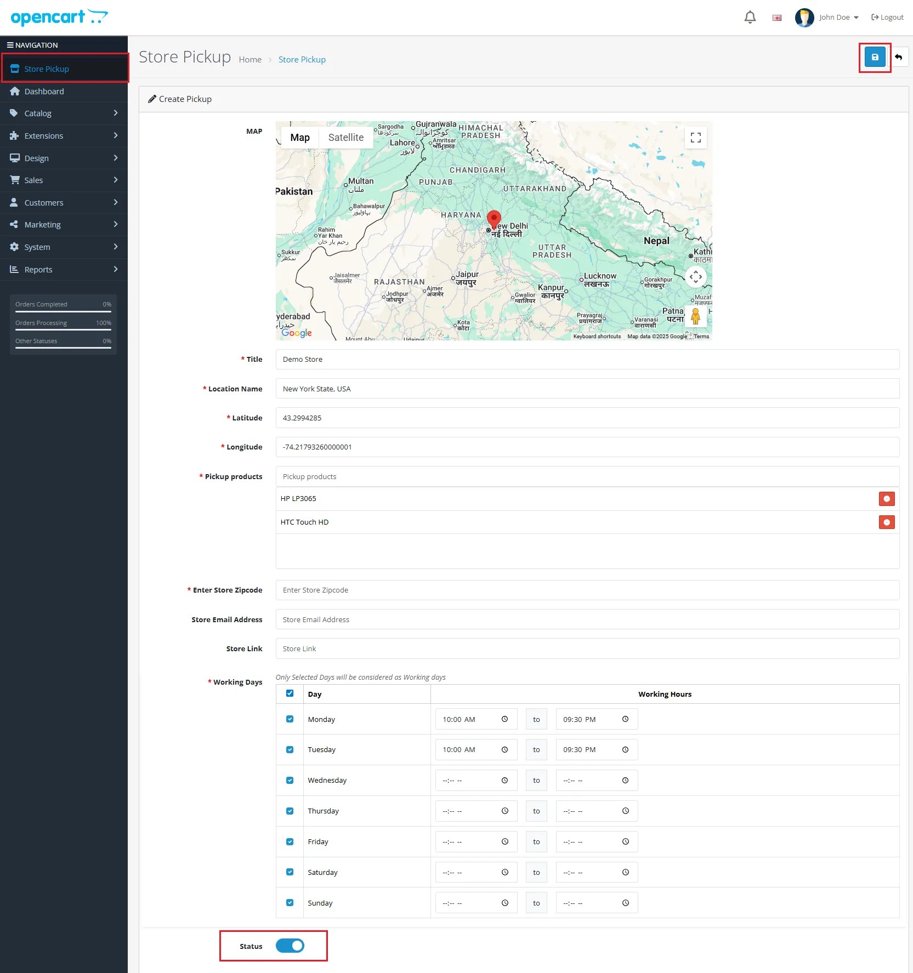Viewport: 913px width, 973px height.
Task: Open Store Pickup in the navigation
Action: click(47, 69)
